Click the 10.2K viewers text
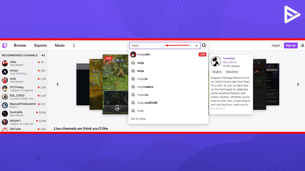The image size is (305, 171). pyautogui.click(x=231, y=66)
